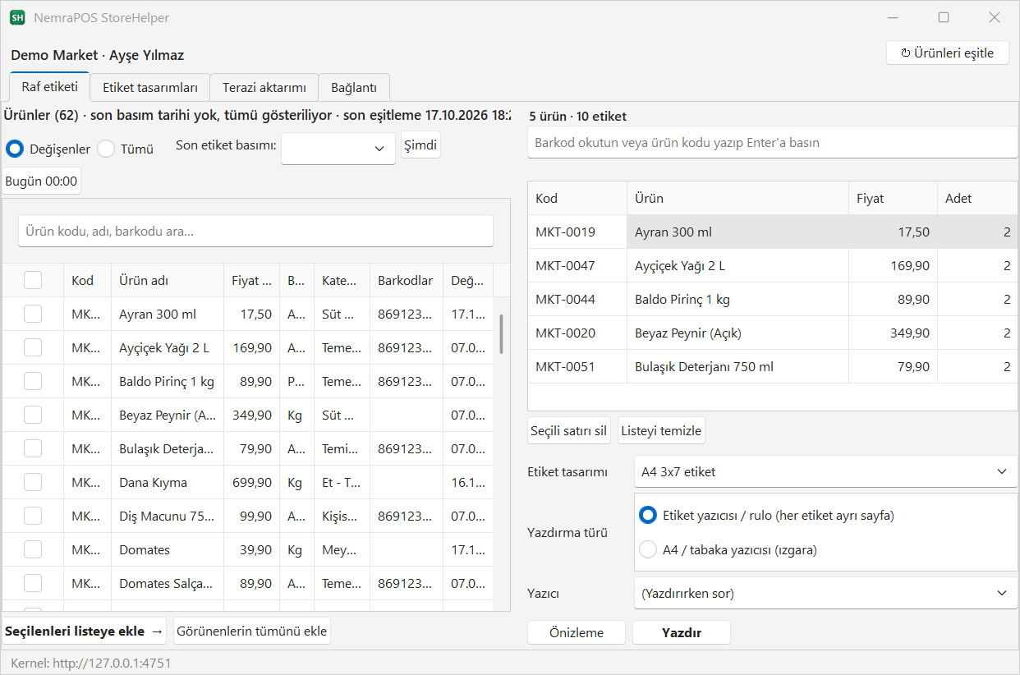Screen dimensions: 1020x675
Task: Check the Dana Kıyma row checkbox
Action: 33,482
